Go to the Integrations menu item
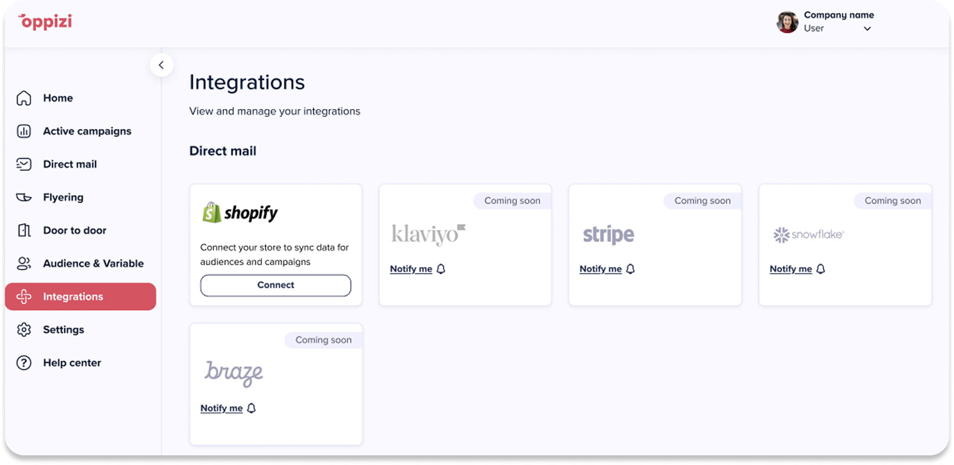 coord(81,297)
